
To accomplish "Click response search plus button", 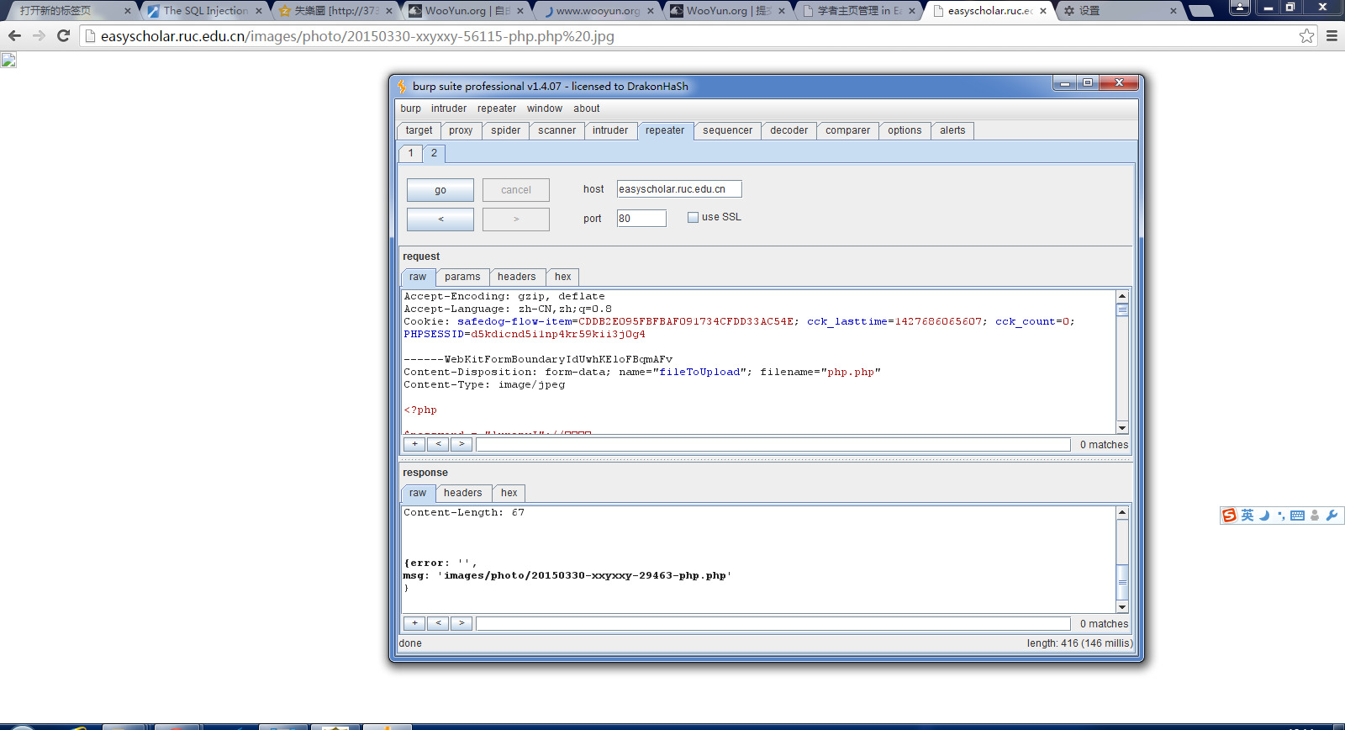I will pos(414,623).
